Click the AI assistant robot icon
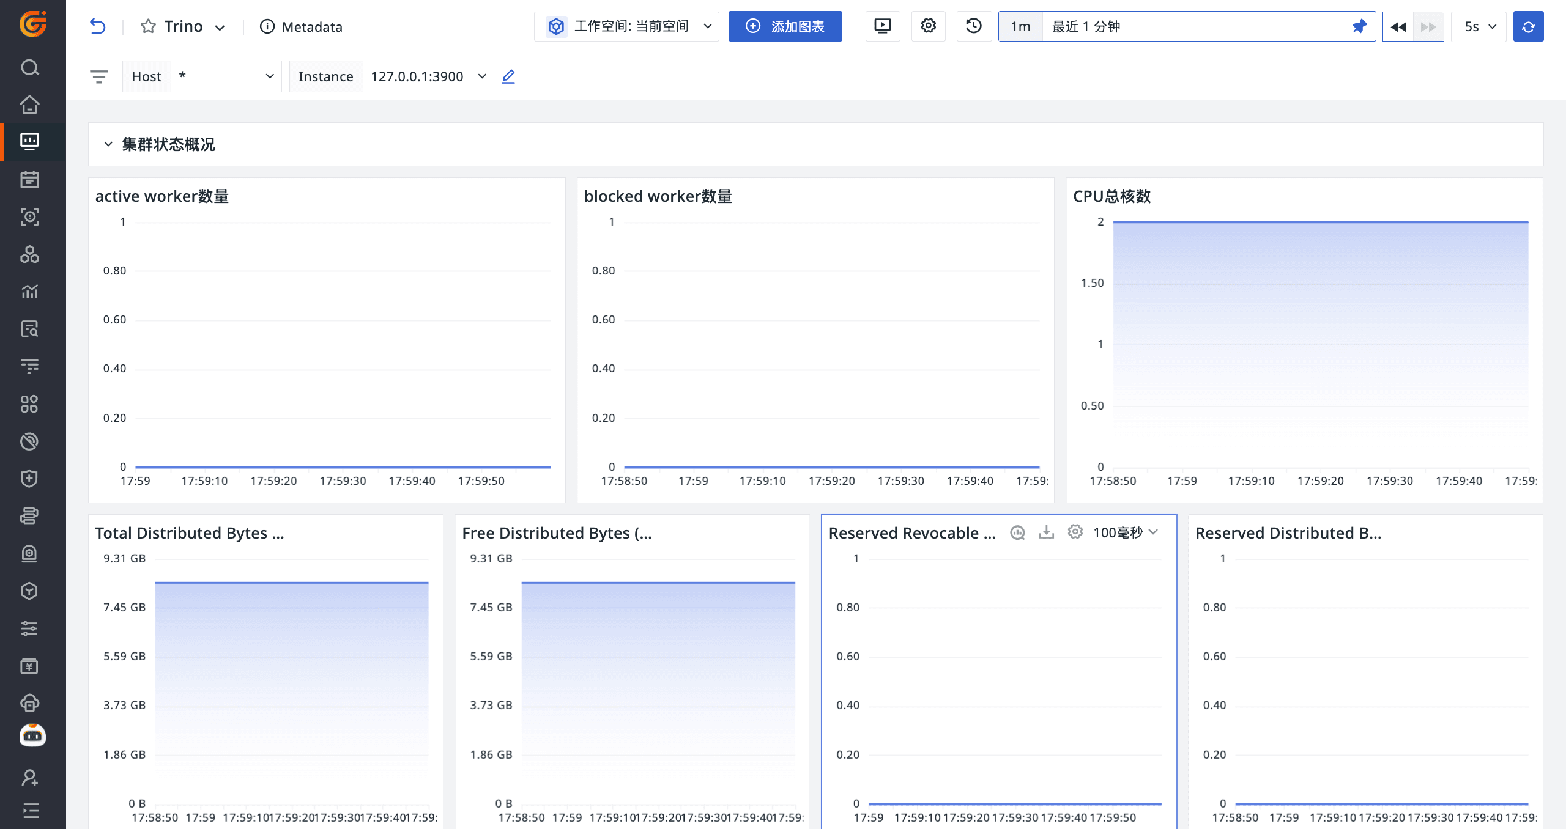The width and height of the screenshot is (1566, 829). [32, 735]
